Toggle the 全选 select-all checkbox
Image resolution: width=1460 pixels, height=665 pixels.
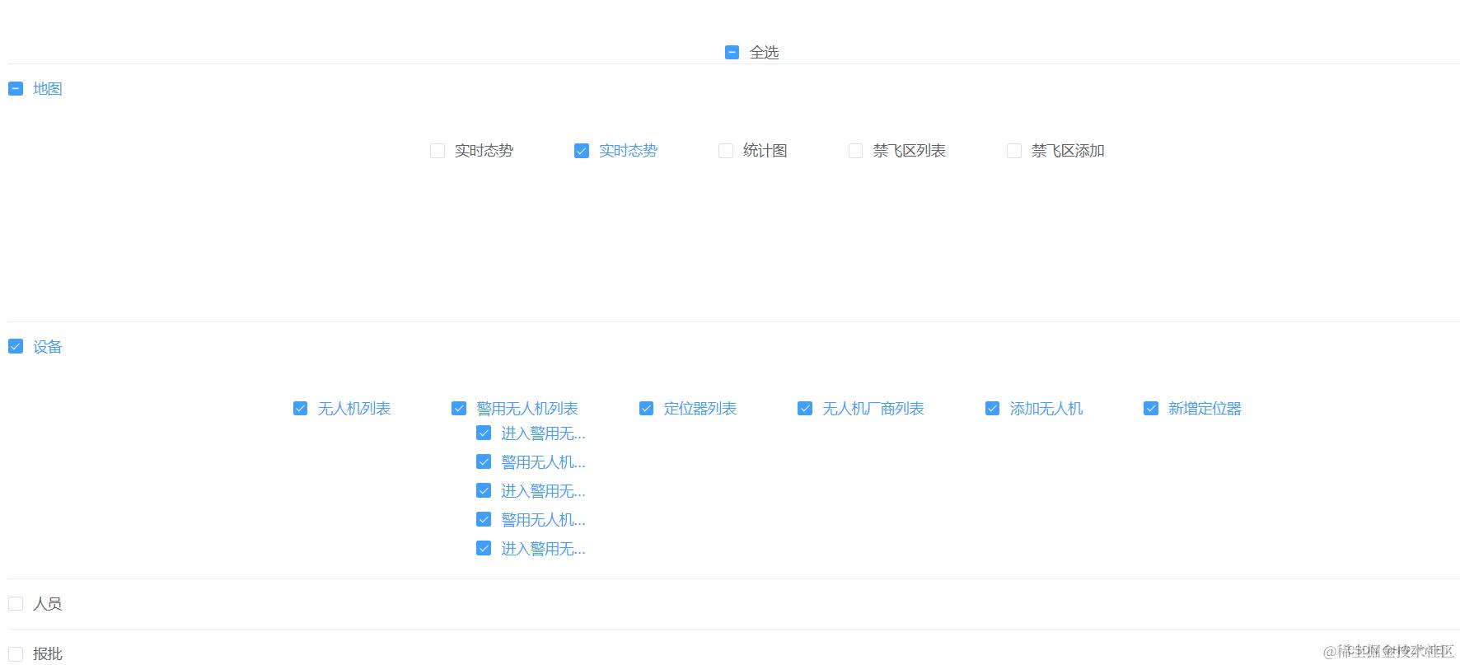(732, 53)
